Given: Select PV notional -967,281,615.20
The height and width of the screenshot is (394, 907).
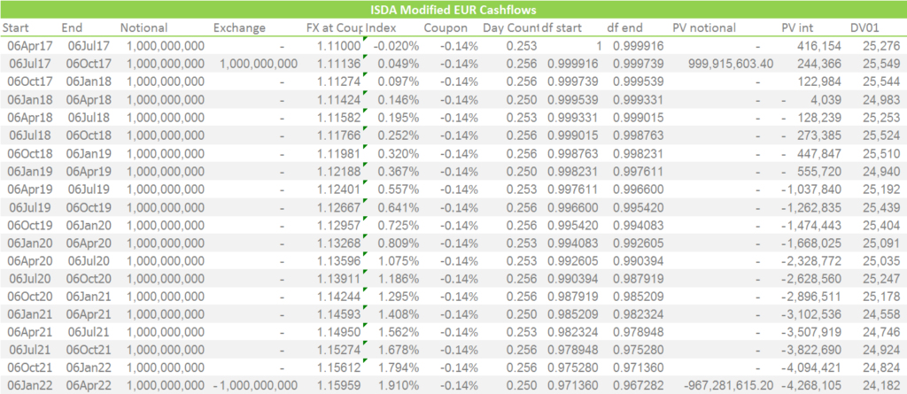Looking at the screenshot, I should click(x=729, y=385).
